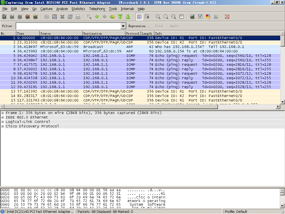Sort by the Time column header
The width and height of the screenshot is (285, 214).
tap(28, 33)
